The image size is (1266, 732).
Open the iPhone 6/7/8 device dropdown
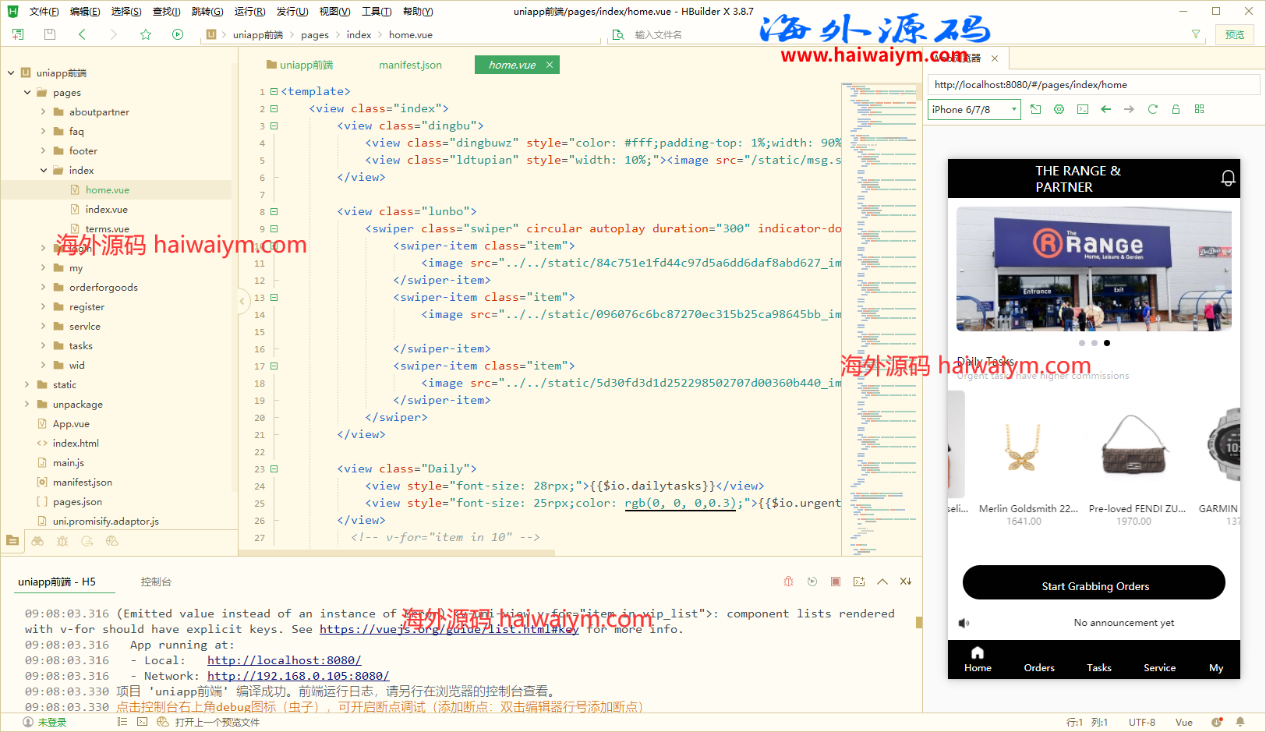(974, 109)
